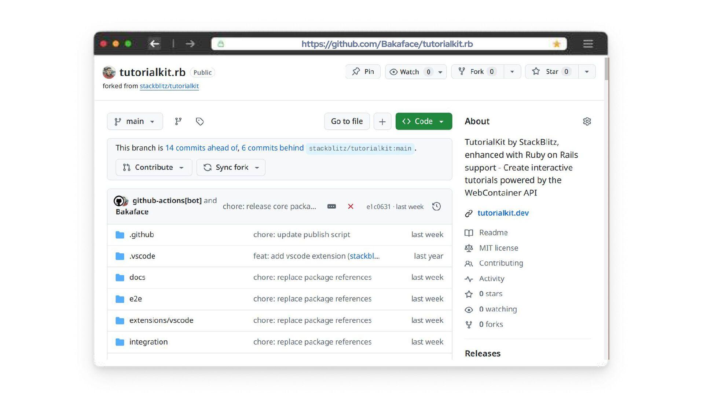Open the stackblitz/tutorialkit upstream link
The image size is (704, 396).
pos(169,86)
